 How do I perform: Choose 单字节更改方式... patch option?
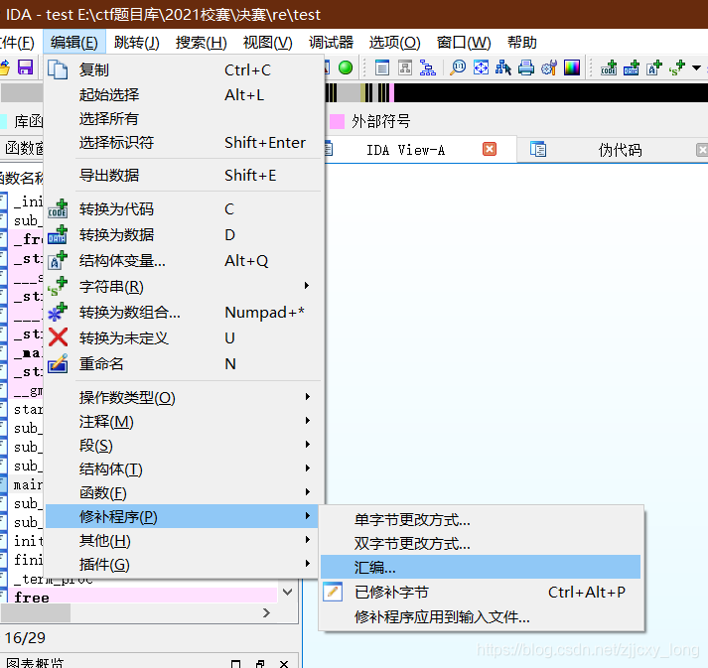click(x=481, y=520)
